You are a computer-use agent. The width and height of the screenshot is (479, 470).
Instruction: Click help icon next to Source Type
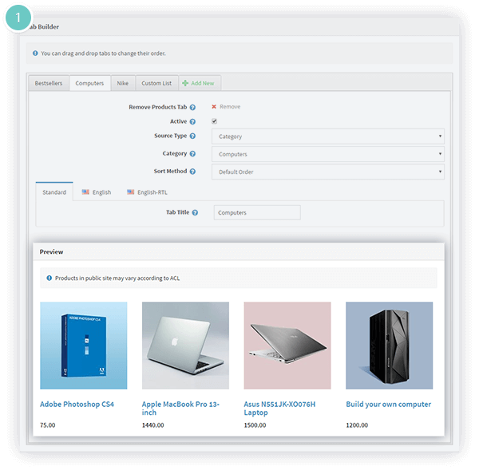[192, 136]
